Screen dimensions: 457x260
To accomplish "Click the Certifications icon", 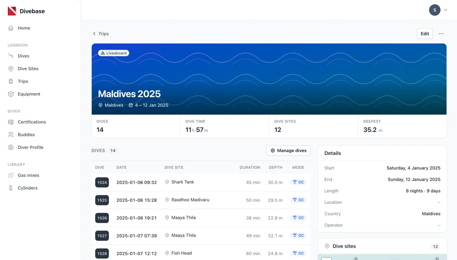I will pos(11,122).
